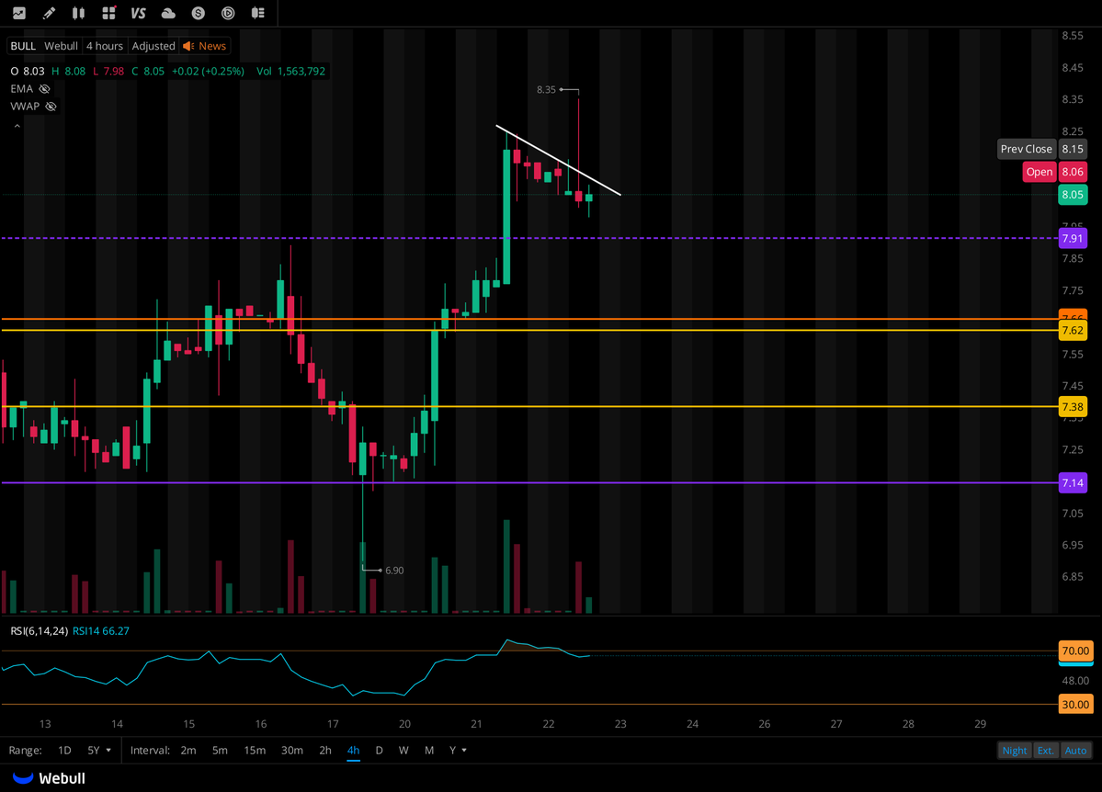Open the candlestick style icon
The height and width of the screenshot is (792, 1102).
pyautogui.click(x=79, y=13)
